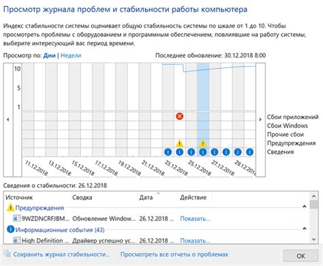Select the 9WZDNCRFJBM... source entry
Viewport: 323px width, 266px height.
click(x=46, y=219)
